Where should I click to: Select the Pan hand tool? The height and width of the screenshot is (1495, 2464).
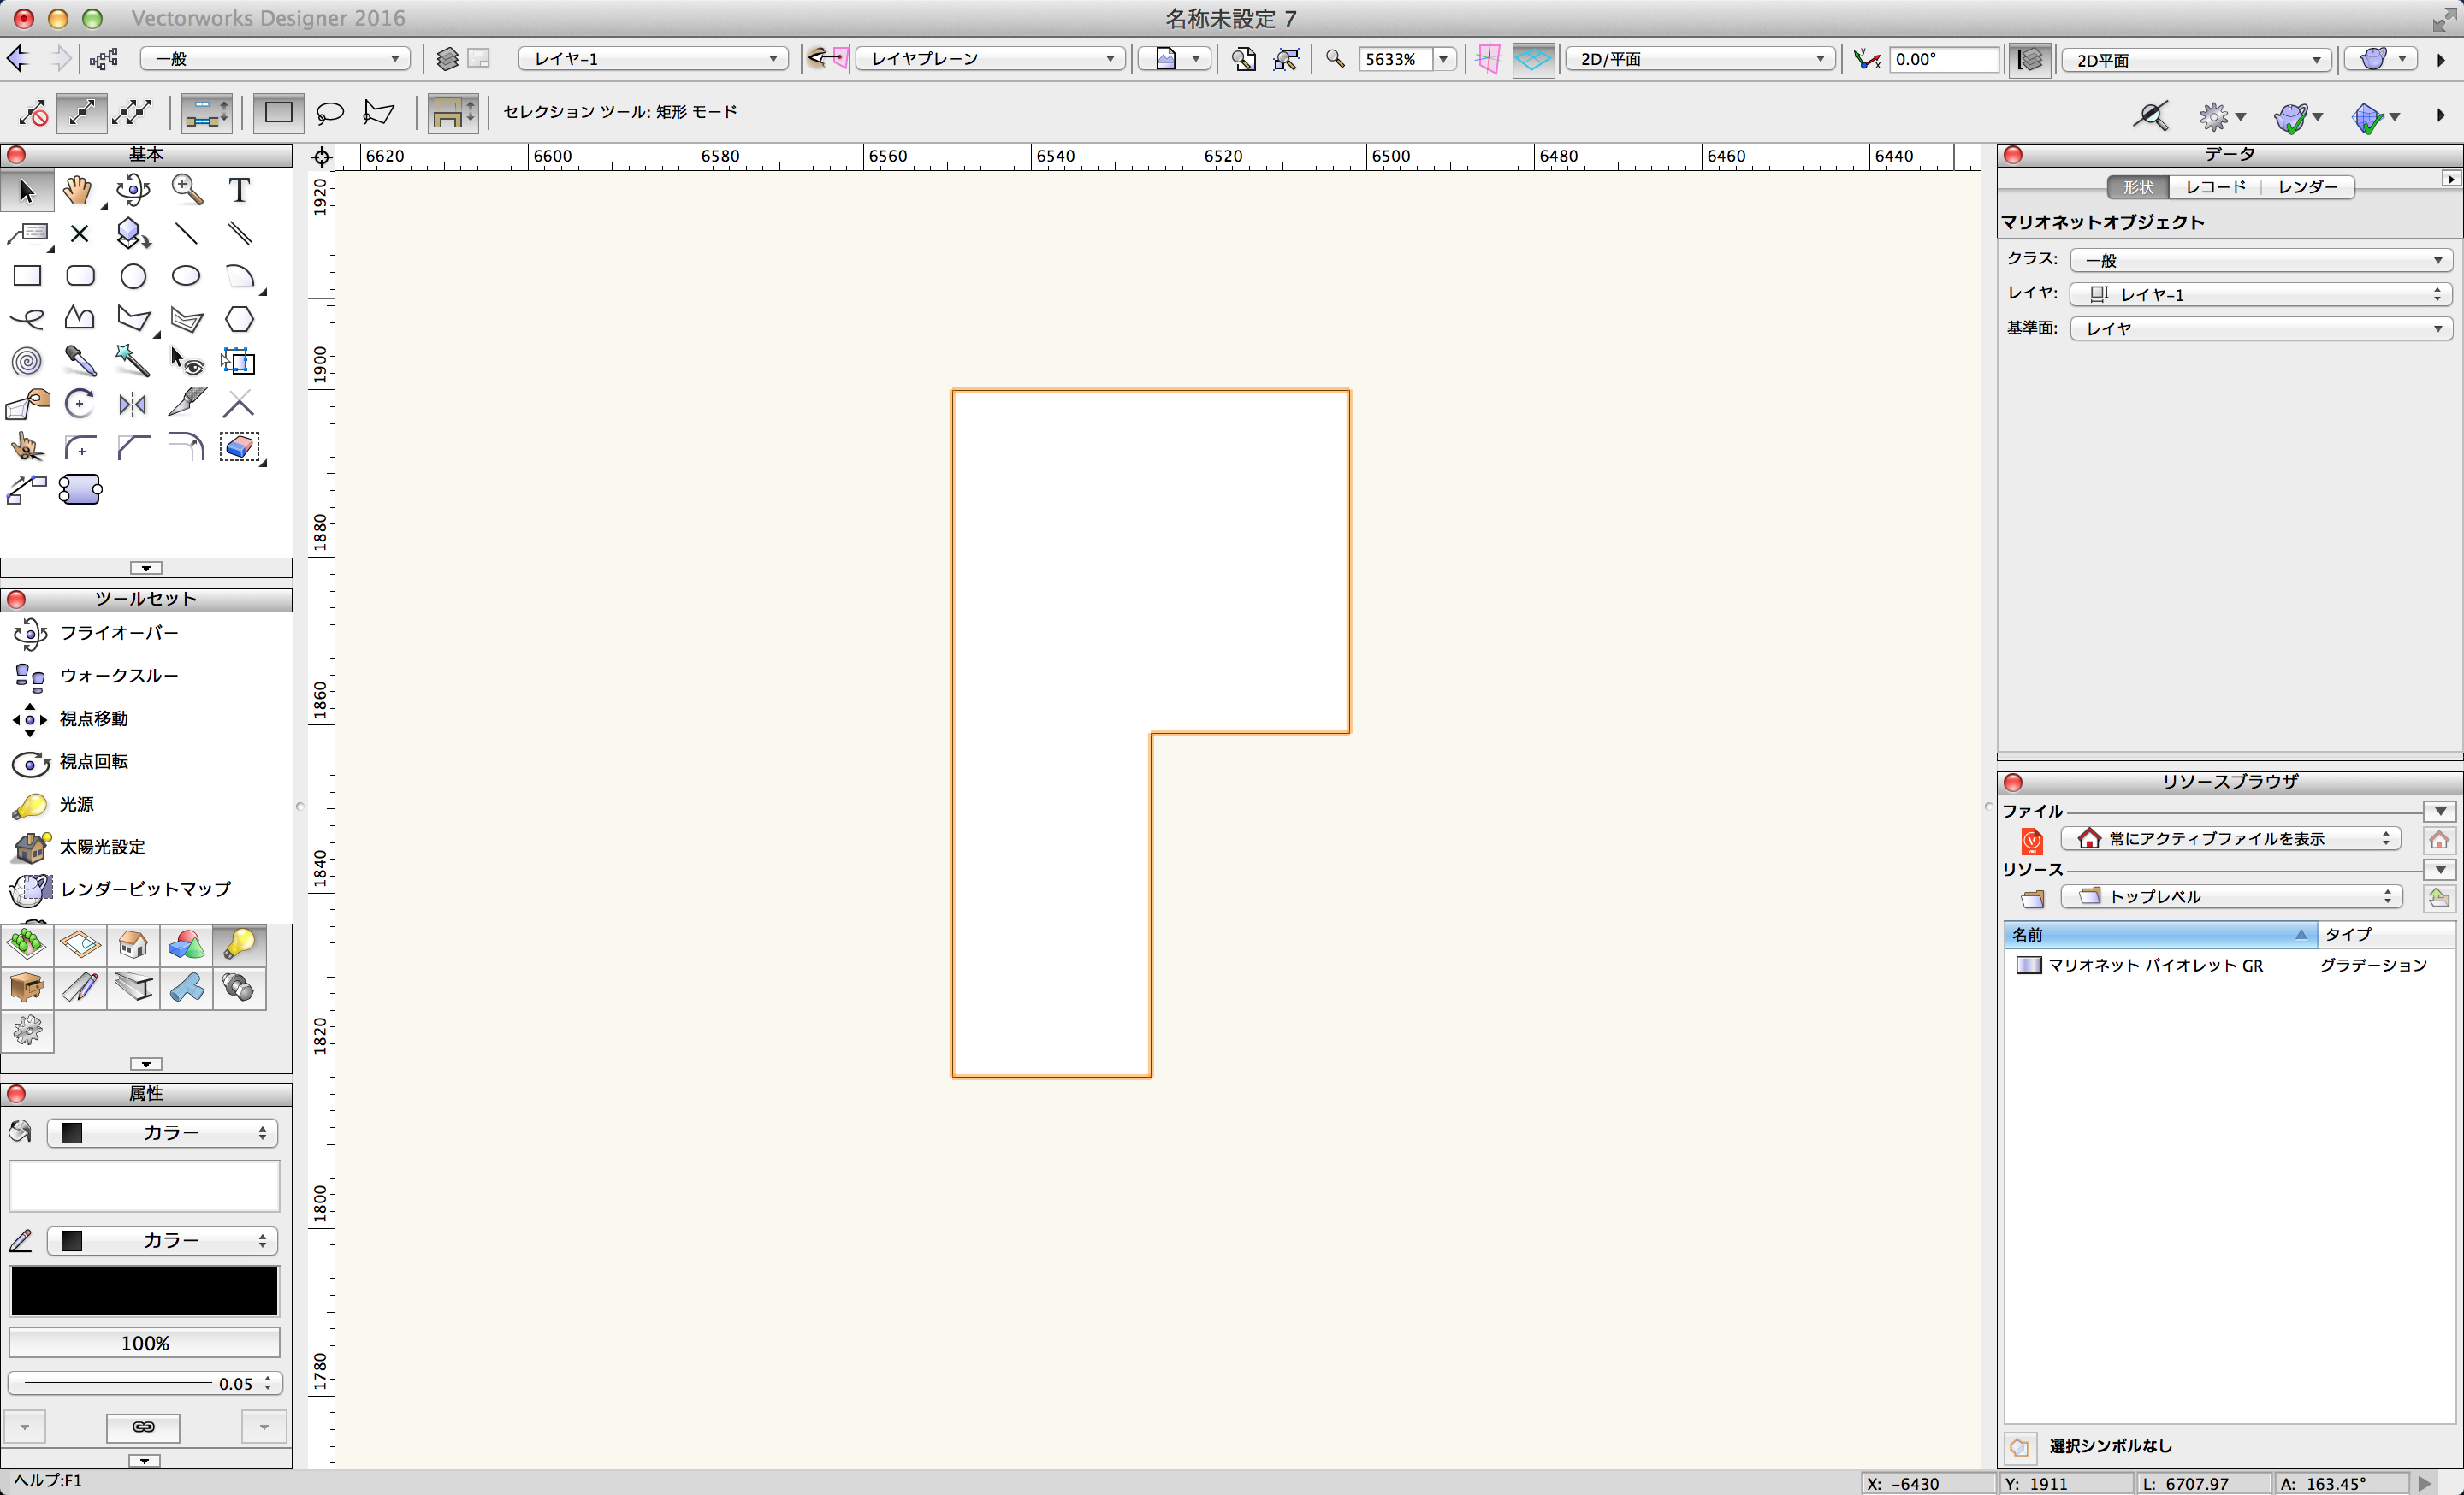[78, 190]
